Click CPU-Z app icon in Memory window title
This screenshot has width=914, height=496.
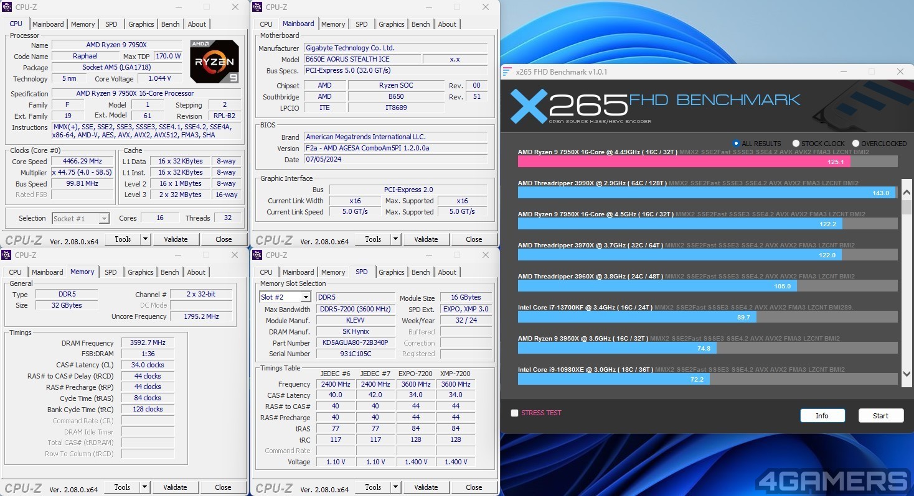6,255
